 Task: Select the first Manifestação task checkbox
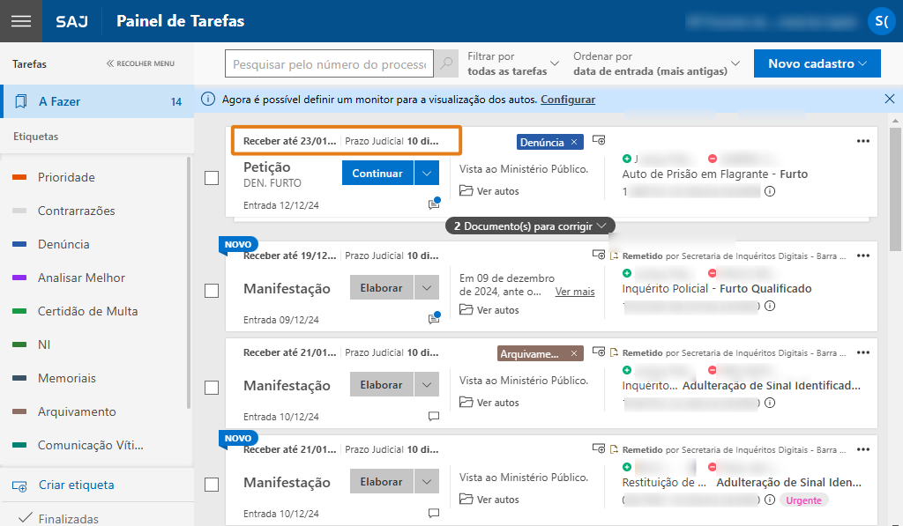[212, 291]
